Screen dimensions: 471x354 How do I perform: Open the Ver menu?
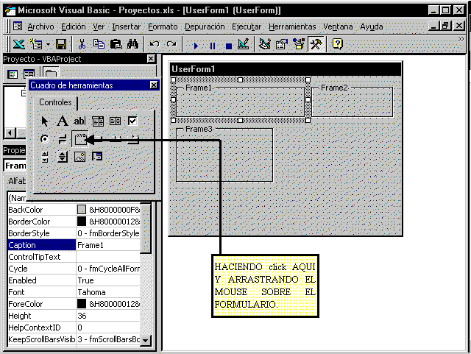coord(99,26)
